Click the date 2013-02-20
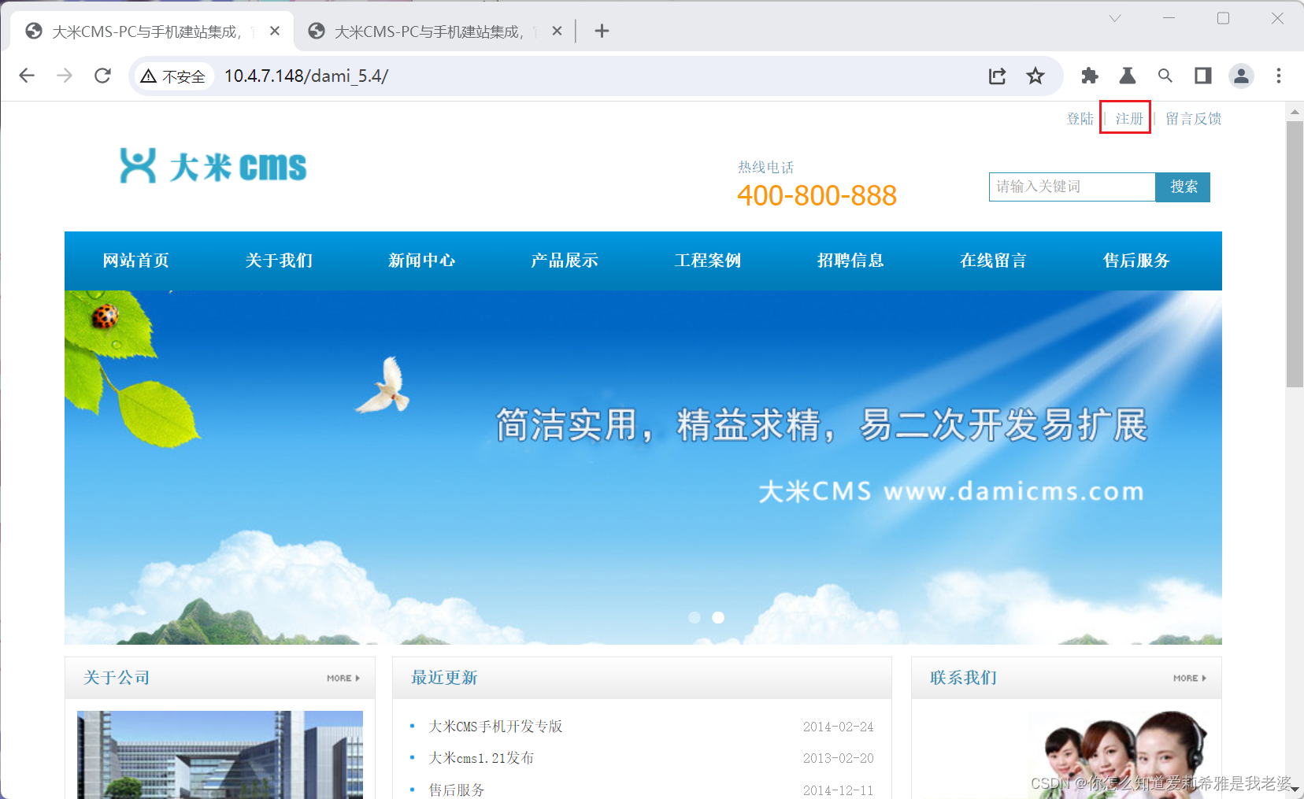 pyautogui.click(x=839, y=758)
